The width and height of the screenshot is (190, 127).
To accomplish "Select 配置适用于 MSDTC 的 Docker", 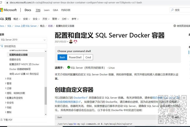I will [24, 64].
